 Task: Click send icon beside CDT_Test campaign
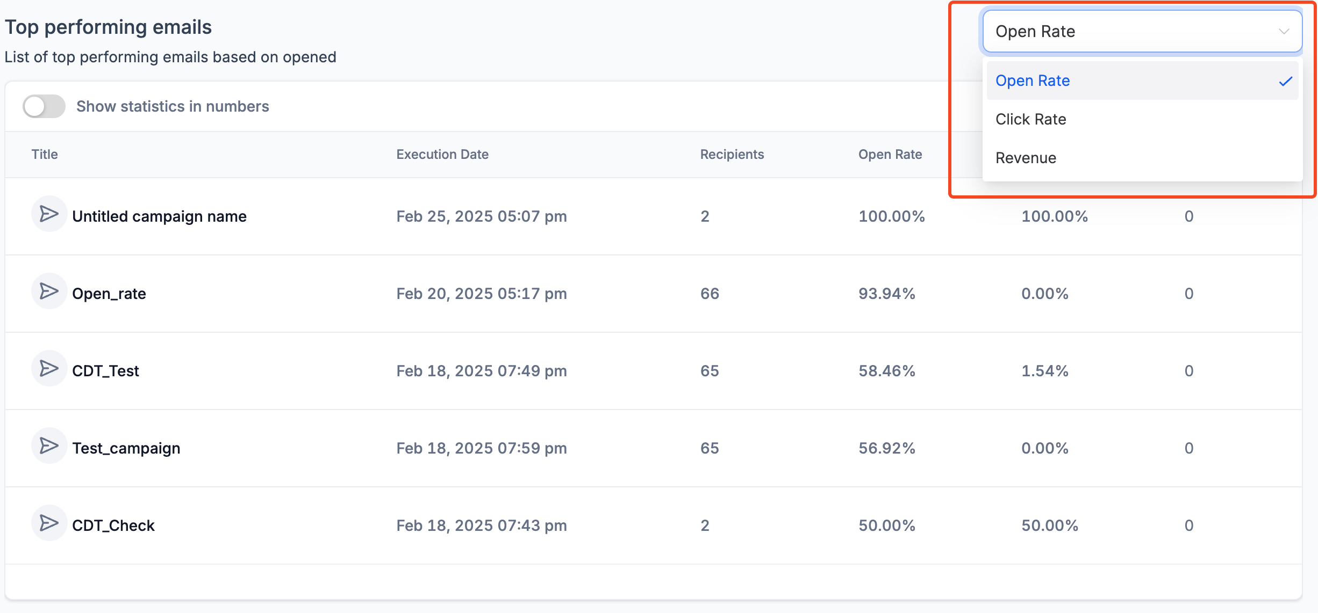point(49,369)
